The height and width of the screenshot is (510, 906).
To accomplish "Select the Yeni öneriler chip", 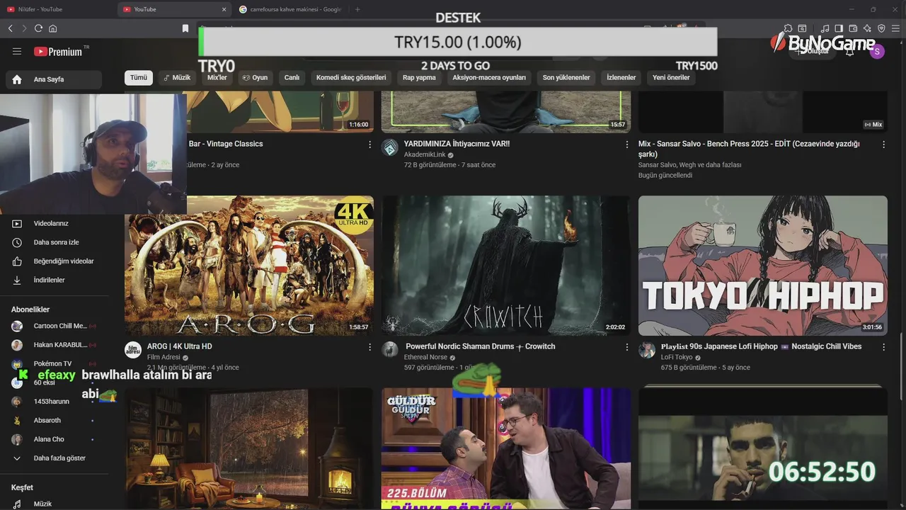I will (671, 78).
